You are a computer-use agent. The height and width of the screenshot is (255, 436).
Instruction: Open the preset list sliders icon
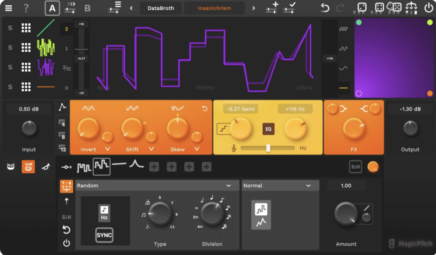pyautogui.click(x=114, y=7)
